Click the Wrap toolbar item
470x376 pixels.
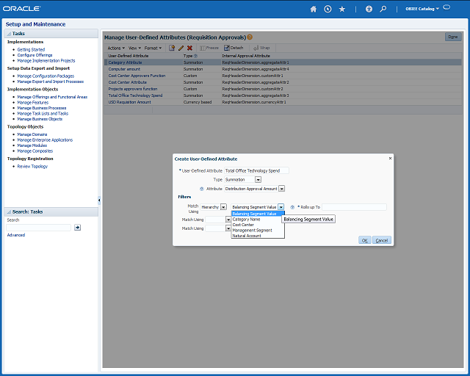261,48
